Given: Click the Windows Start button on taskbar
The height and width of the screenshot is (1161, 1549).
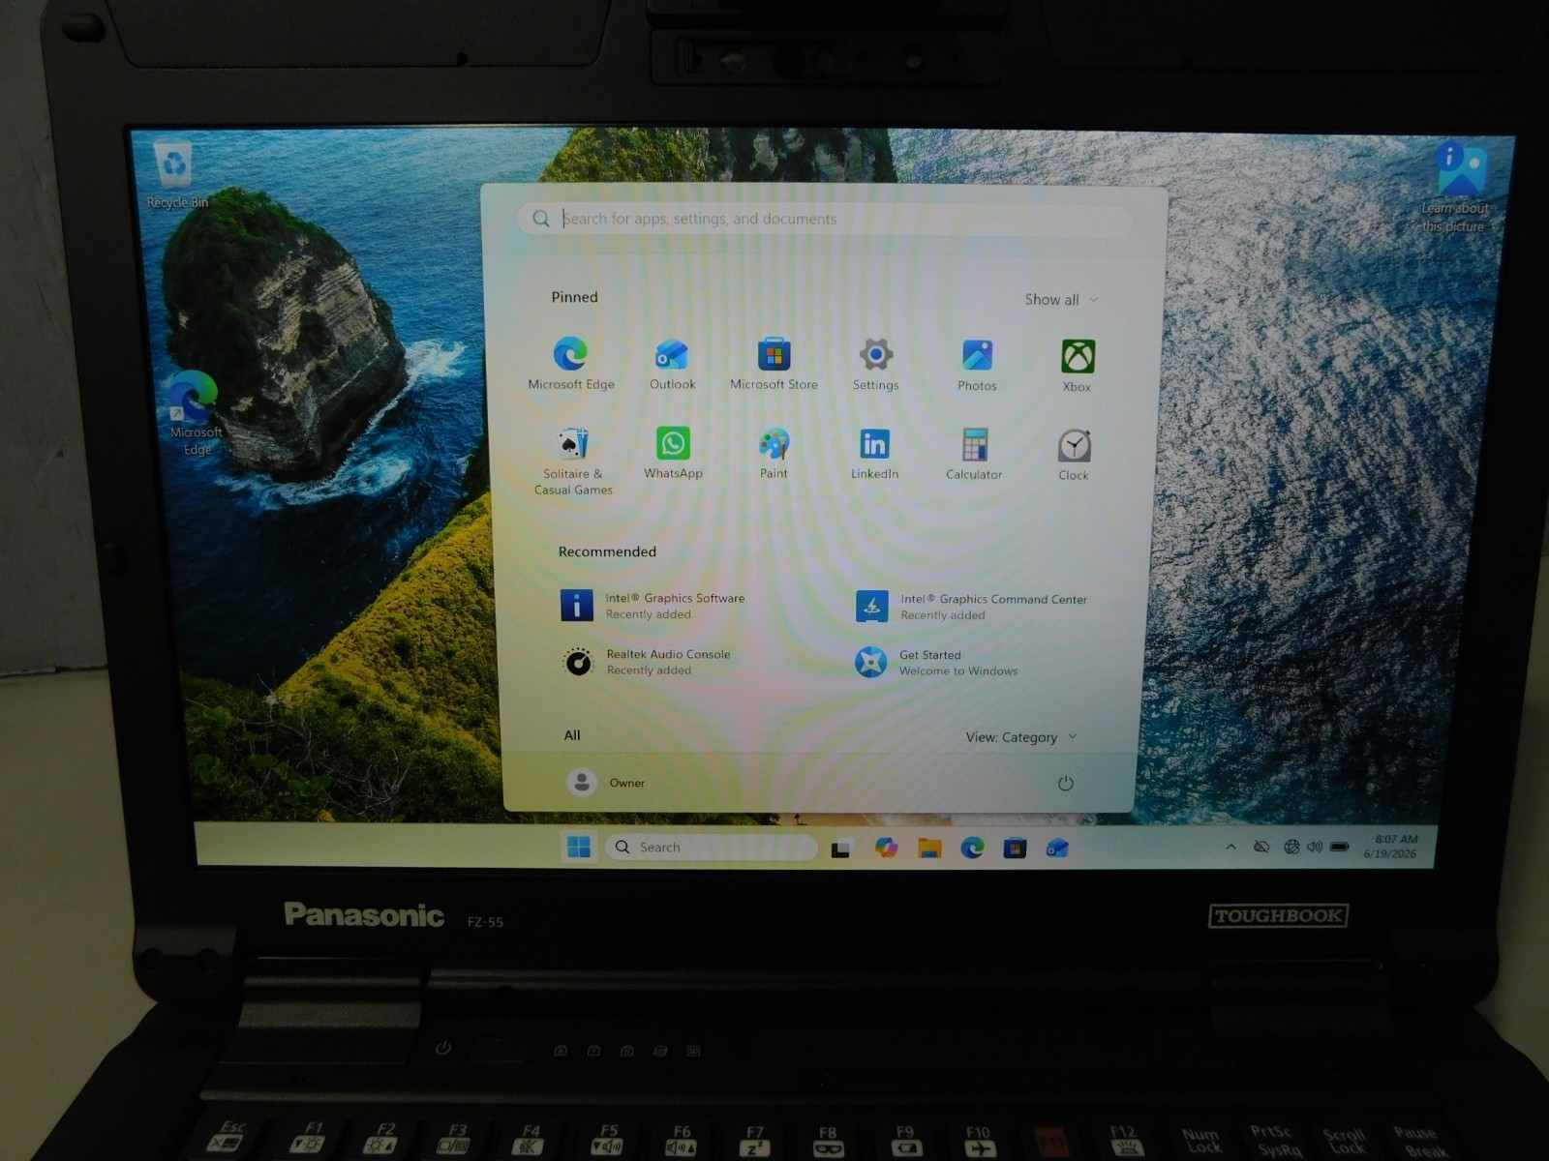Looking at the screenshot, I should pos(579,847).
